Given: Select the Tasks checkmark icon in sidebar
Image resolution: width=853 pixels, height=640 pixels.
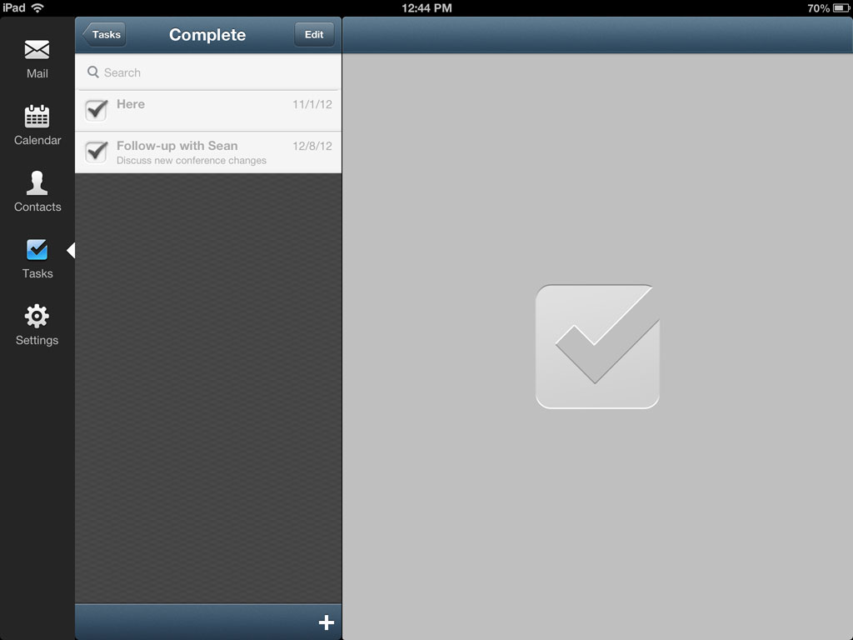Looking at the screenshot, I should click(x=37, y=250).
